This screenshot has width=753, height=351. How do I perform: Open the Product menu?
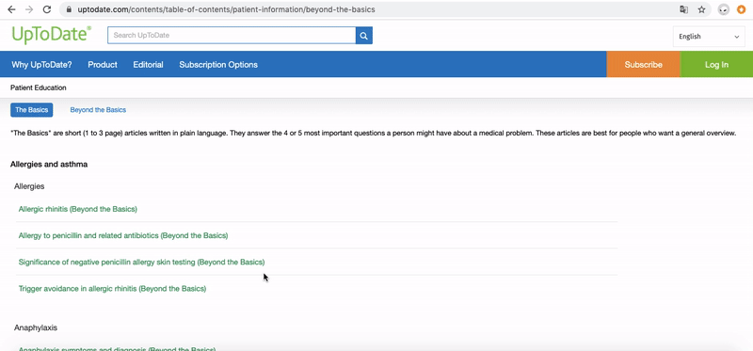(x=103, y=65)
